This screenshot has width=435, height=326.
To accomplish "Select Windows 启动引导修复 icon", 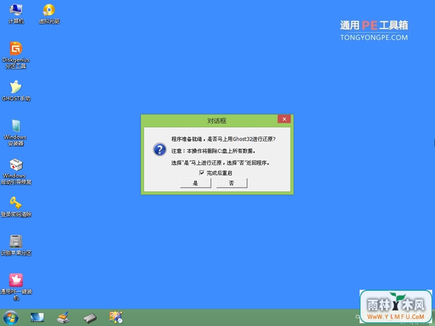I will point(16,171).
